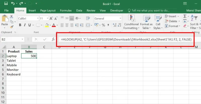
Task: Apply Percent Style
Action: point(103,25)
